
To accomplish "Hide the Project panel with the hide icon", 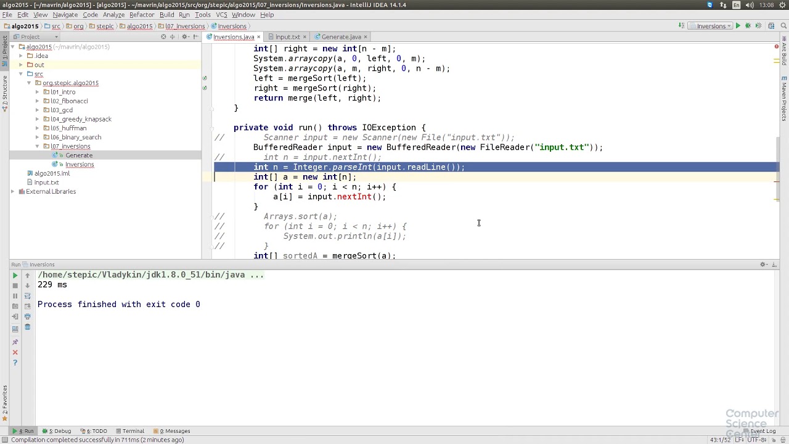I will point(195,37).
